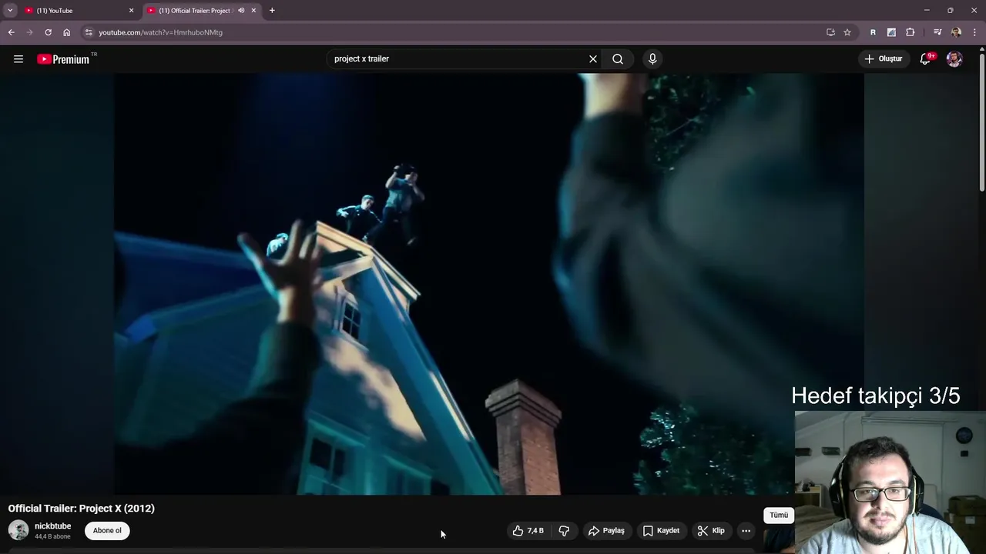Click the YouTube Premium logo
This screenshot has width=986, height=554.
click(x=65, y=59)
